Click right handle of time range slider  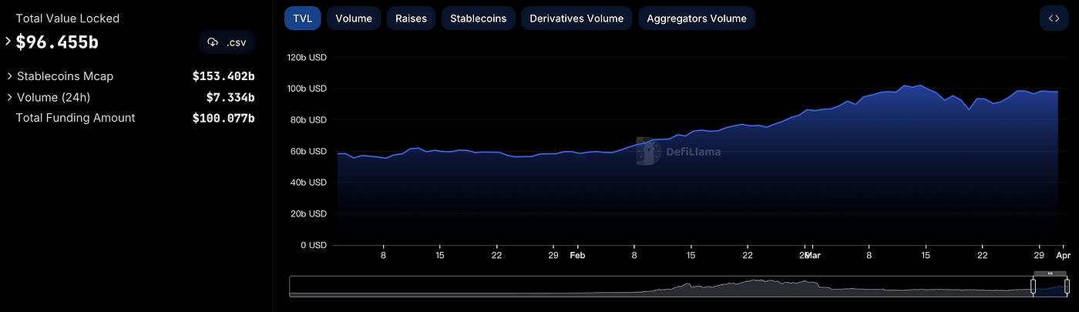(1067, 287)
